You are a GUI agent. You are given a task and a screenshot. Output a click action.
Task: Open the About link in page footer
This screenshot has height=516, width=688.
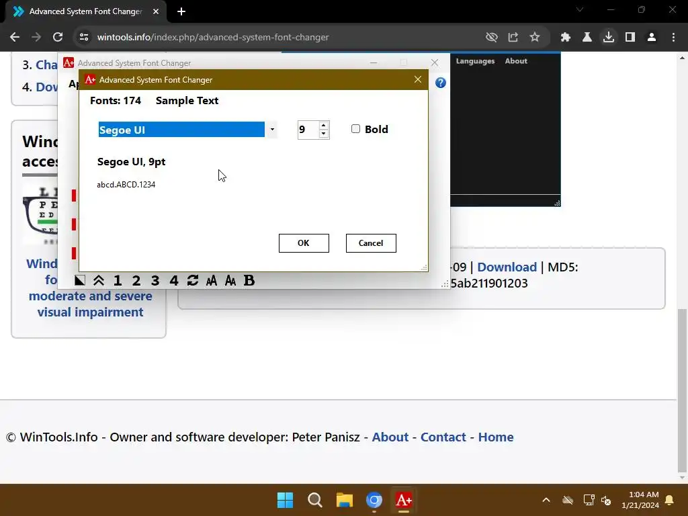(x=390, y=437)
